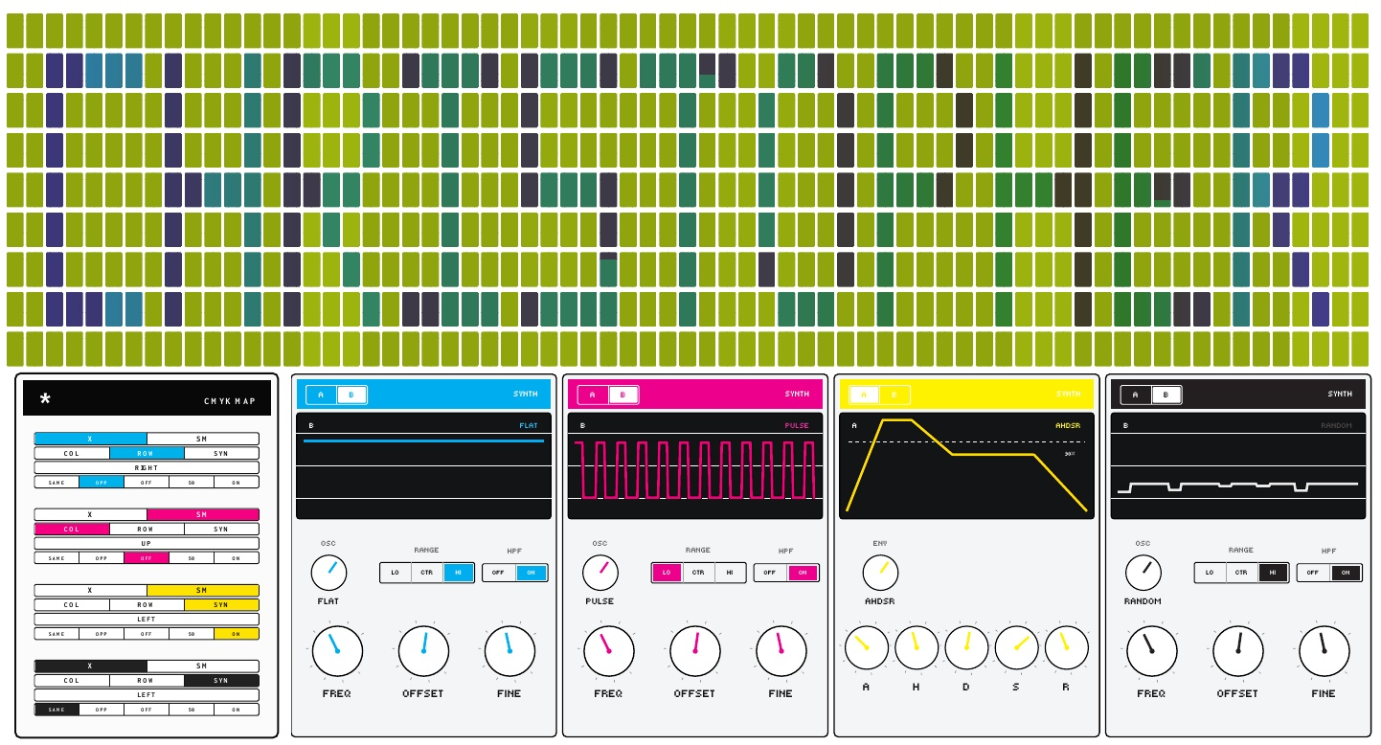The height and width of the screenshot is (745, 1381).
Task: Select X mode in magenta map row
Action: pyautogui.click(x=91, y=514)
